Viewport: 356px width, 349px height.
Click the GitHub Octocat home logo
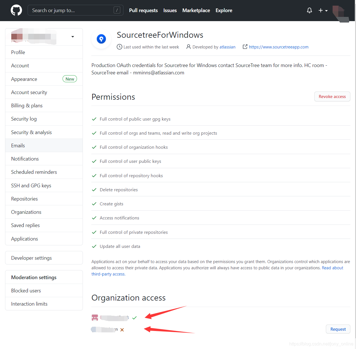16,10
